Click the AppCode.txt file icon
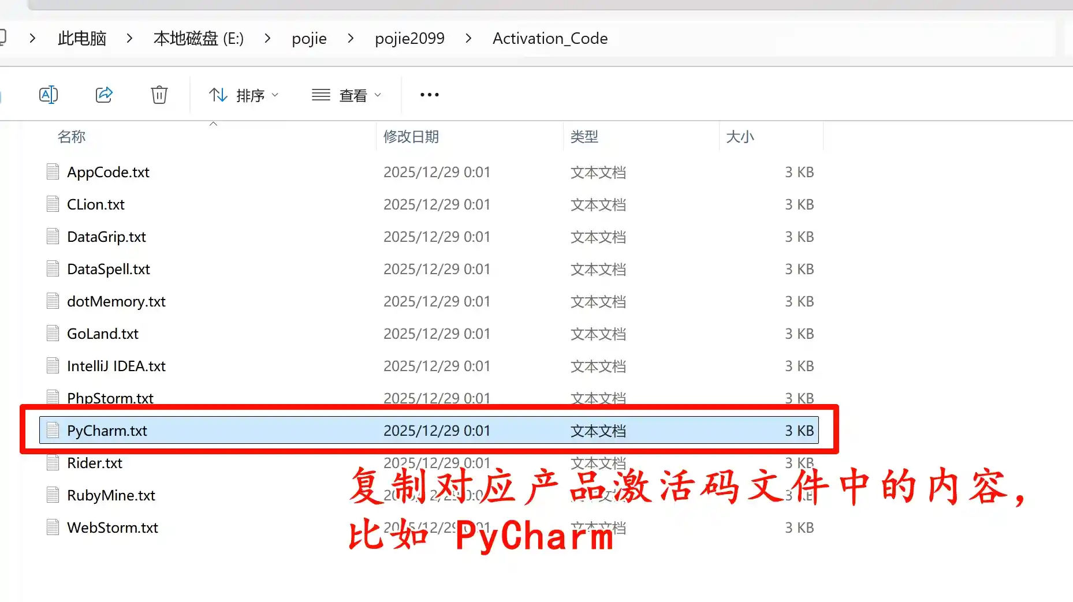Screen dimensions: 1073x602 click(53, 172)
